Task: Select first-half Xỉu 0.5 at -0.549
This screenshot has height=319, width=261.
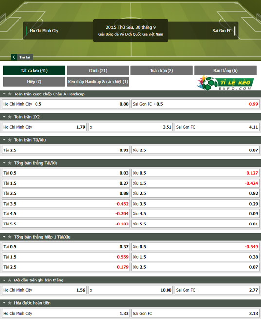Action: tap(195, 247)
